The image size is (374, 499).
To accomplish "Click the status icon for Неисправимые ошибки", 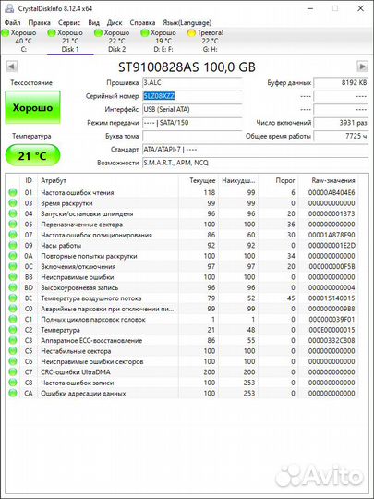I will [x=13, y=277].
